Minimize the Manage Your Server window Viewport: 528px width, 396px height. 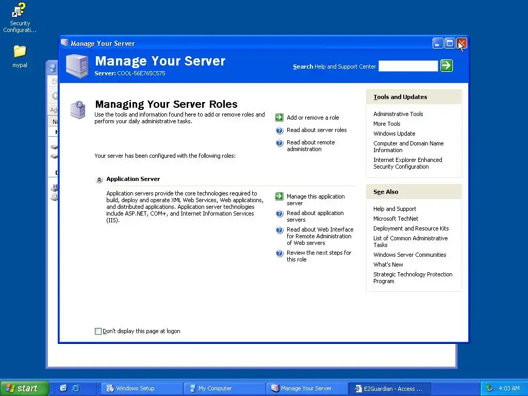tap(438, 43)
